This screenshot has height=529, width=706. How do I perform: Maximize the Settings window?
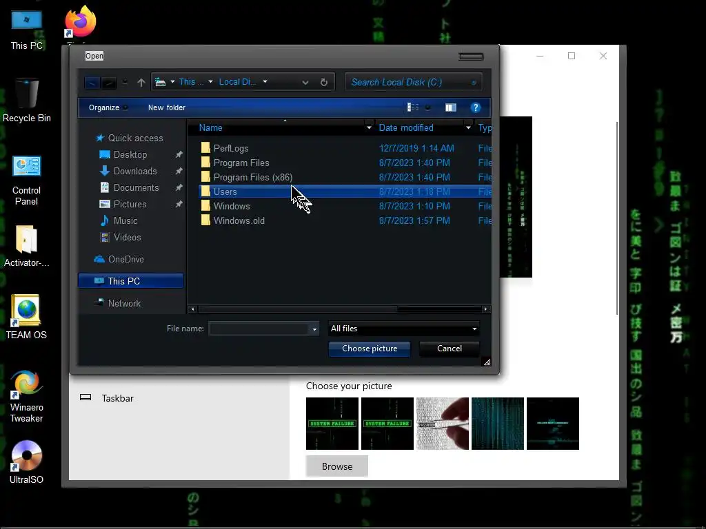pyautogui.click(x=572, y=56)
